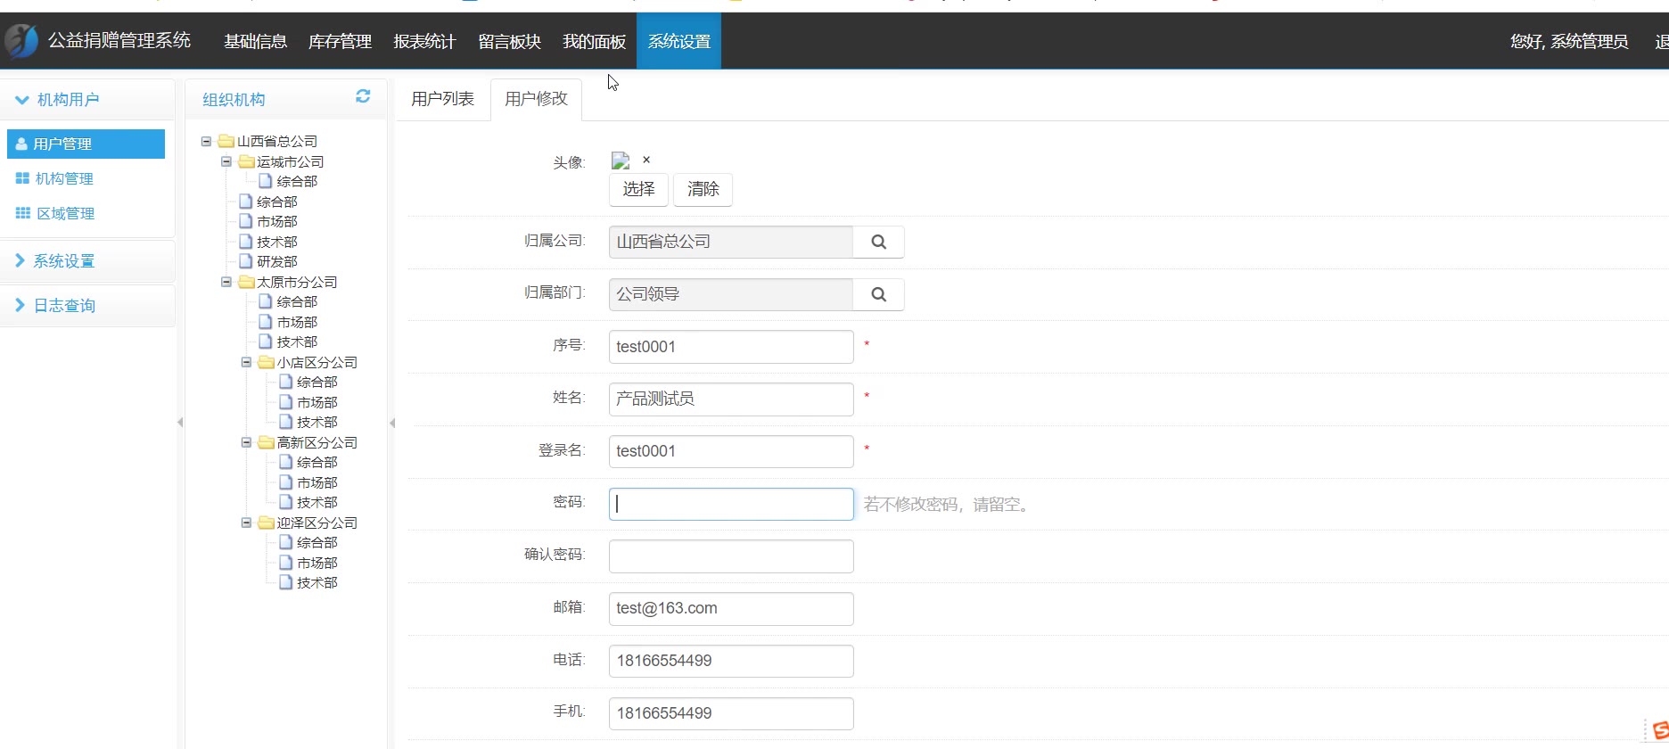Screen dimensions: 1669x749
Task: Expand the 系统设置 sidebar section
Action: 63,261
